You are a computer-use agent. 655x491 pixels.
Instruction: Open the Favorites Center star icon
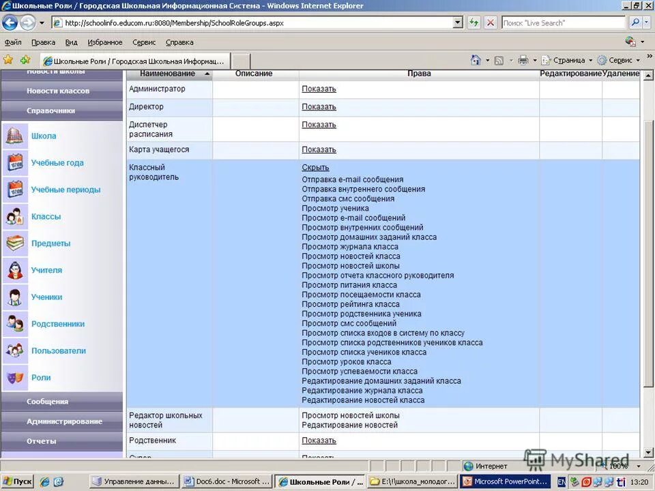click(8, 60)
